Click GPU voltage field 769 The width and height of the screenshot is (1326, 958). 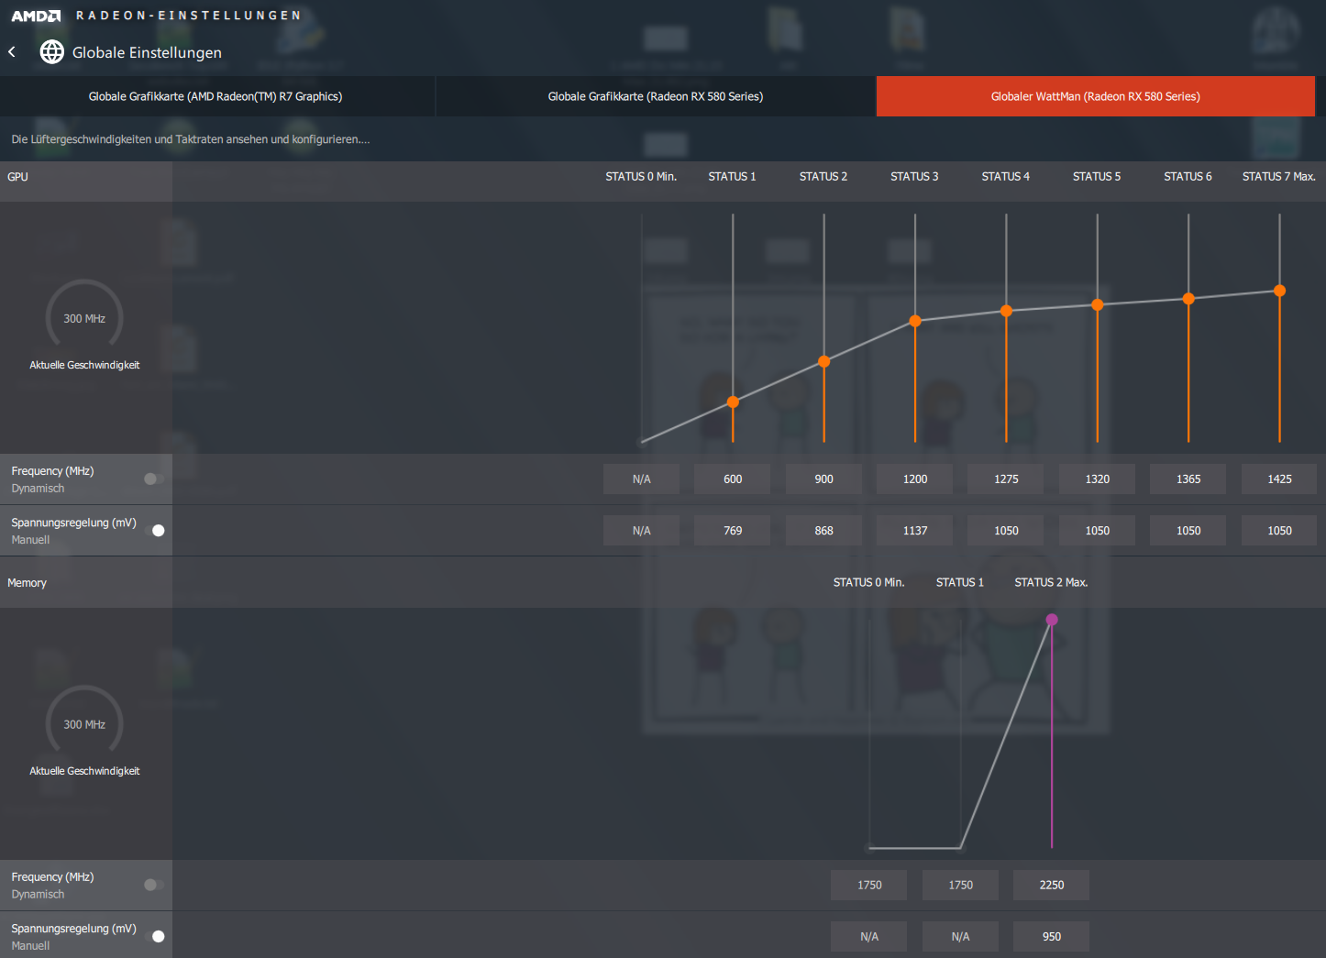click(x=733, y=530)
